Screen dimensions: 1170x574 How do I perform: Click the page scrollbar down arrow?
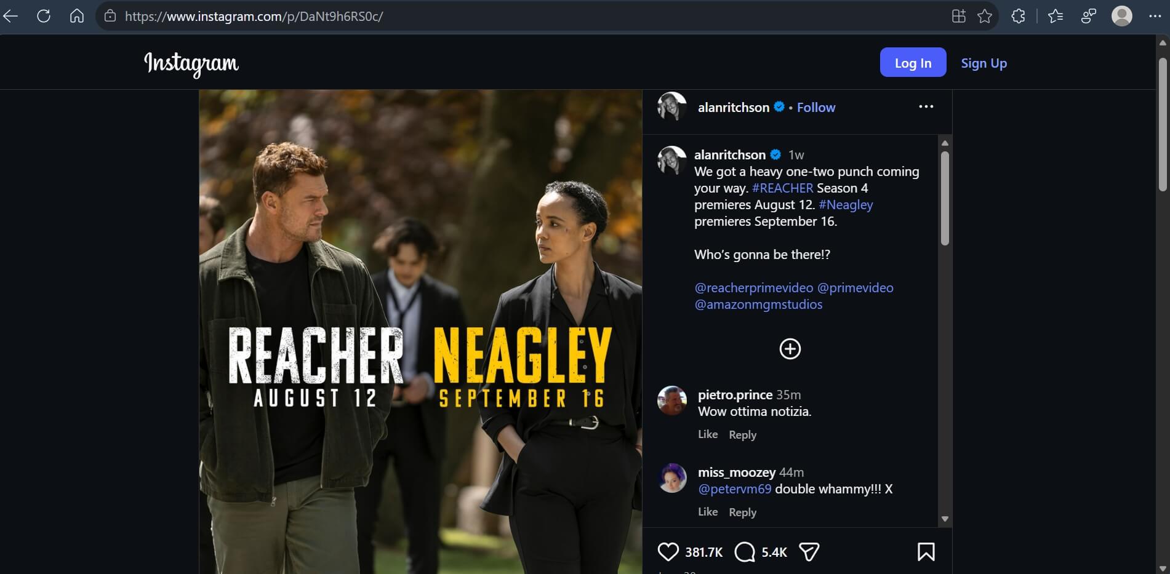pos(1163,568)
